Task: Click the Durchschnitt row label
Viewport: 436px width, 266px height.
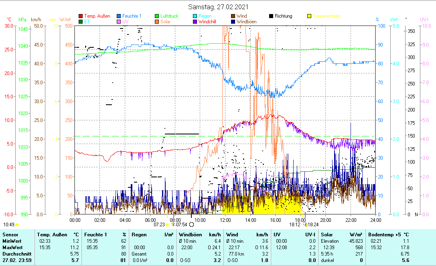Action: pos(15,254)
